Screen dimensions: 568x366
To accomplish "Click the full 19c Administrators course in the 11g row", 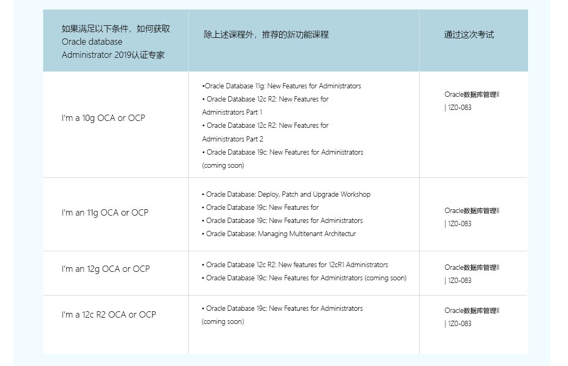I will 282,221.
